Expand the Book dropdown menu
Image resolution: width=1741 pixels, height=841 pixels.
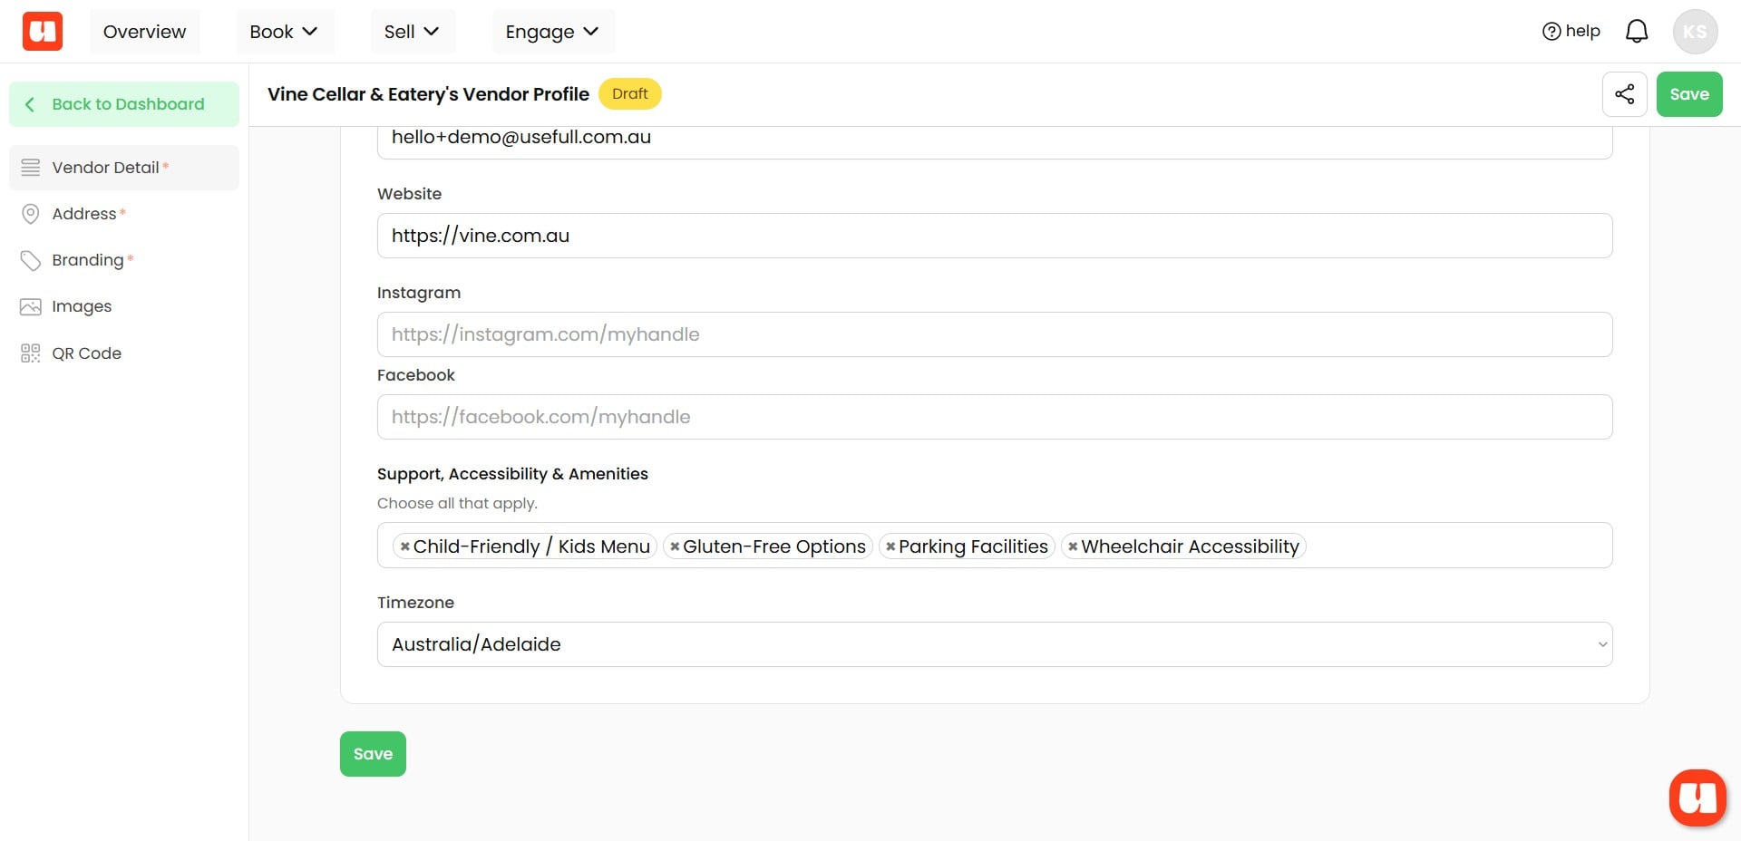(x=284, y=32)
